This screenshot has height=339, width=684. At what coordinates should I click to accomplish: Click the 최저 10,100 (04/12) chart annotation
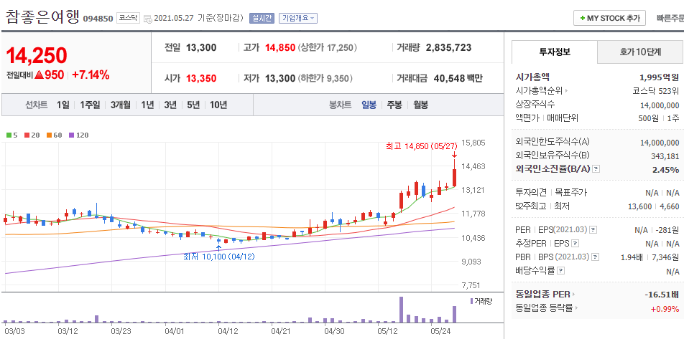(x=218, y=257)
